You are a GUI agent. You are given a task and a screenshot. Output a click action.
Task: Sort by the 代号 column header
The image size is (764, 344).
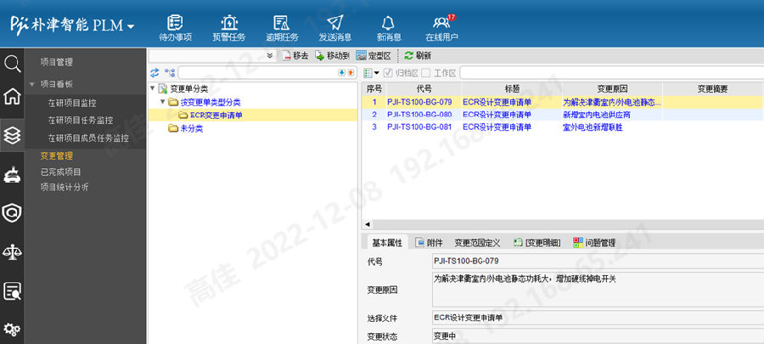point(424,89)
